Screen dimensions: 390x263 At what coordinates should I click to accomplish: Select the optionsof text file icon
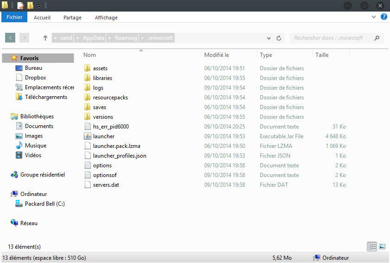(x=88, y=175)
